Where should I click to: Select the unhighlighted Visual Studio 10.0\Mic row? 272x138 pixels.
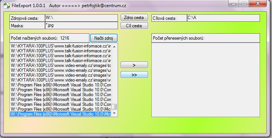(x=61, y=109)
